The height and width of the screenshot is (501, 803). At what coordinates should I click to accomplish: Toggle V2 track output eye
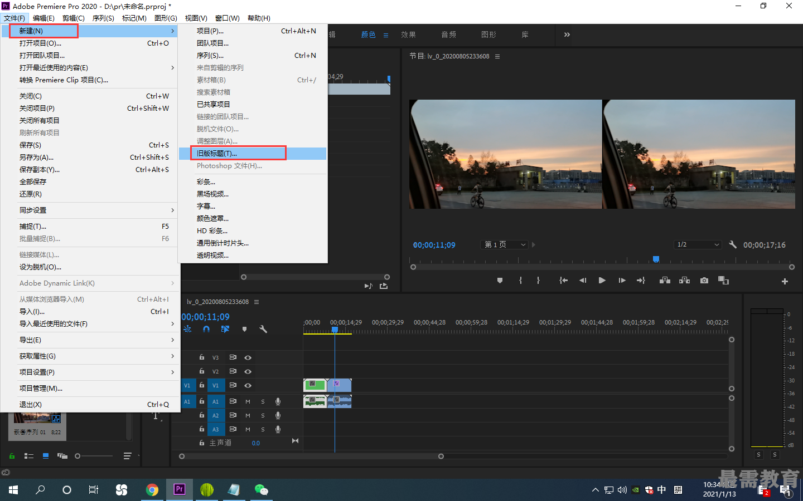tap(248, 371)
